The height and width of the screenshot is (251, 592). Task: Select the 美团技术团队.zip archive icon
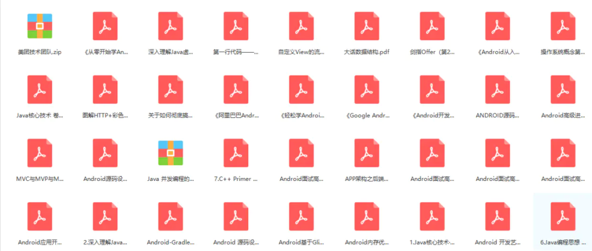click(39, 26)
